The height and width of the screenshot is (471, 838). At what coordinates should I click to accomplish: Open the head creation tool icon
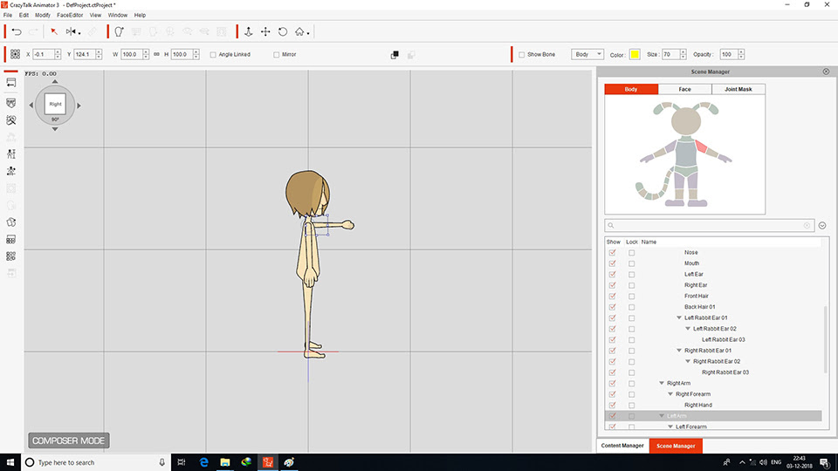pos(120,32)
